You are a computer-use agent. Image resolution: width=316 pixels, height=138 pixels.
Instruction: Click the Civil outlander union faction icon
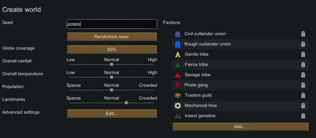[x=178, y=34]
